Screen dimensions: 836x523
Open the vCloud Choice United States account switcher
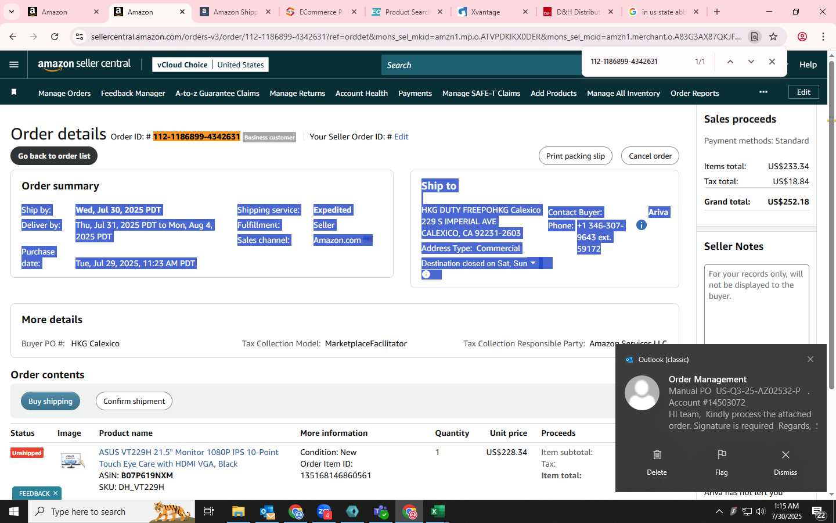point(210,65)
